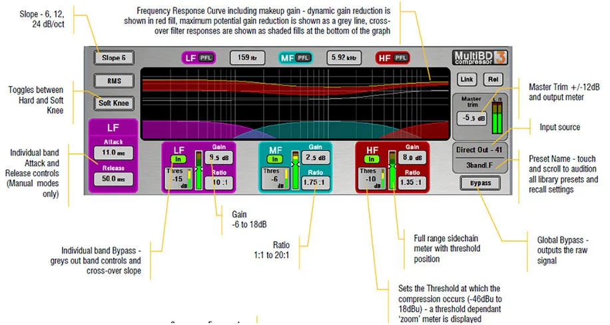This screenshot has width=610, height=325.
Task: Select the Master trim -5.5 dB value
Action: (x=471, y=118)
